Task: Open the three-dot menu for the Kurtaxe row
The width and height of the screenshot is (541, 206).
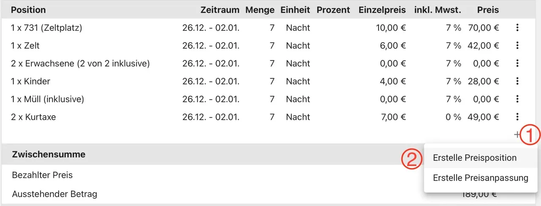Action: tap(517, 117)
